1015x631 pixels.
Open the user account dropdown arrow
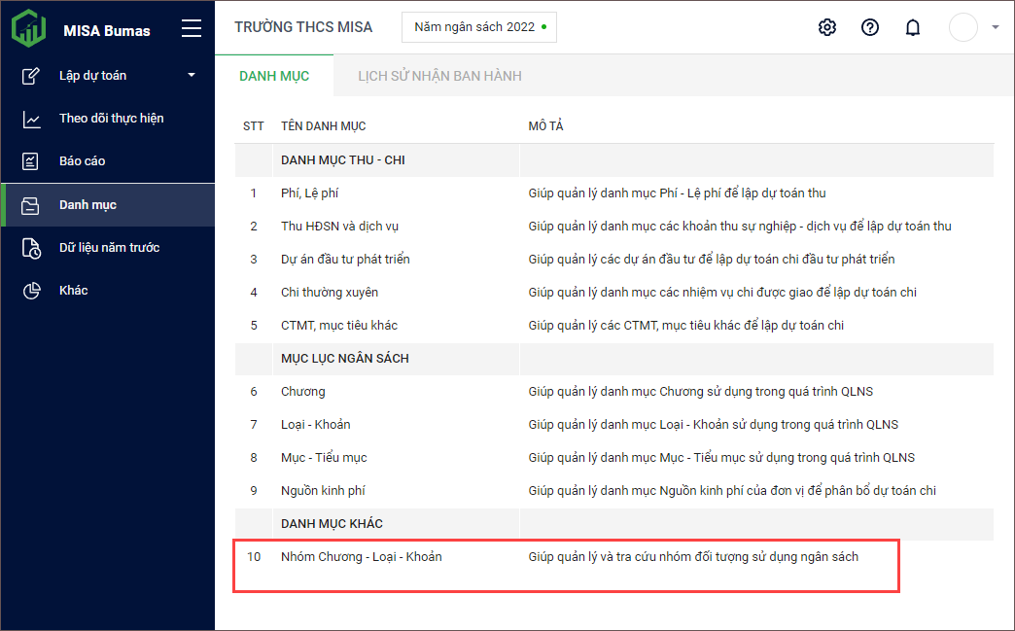[995, 27]
